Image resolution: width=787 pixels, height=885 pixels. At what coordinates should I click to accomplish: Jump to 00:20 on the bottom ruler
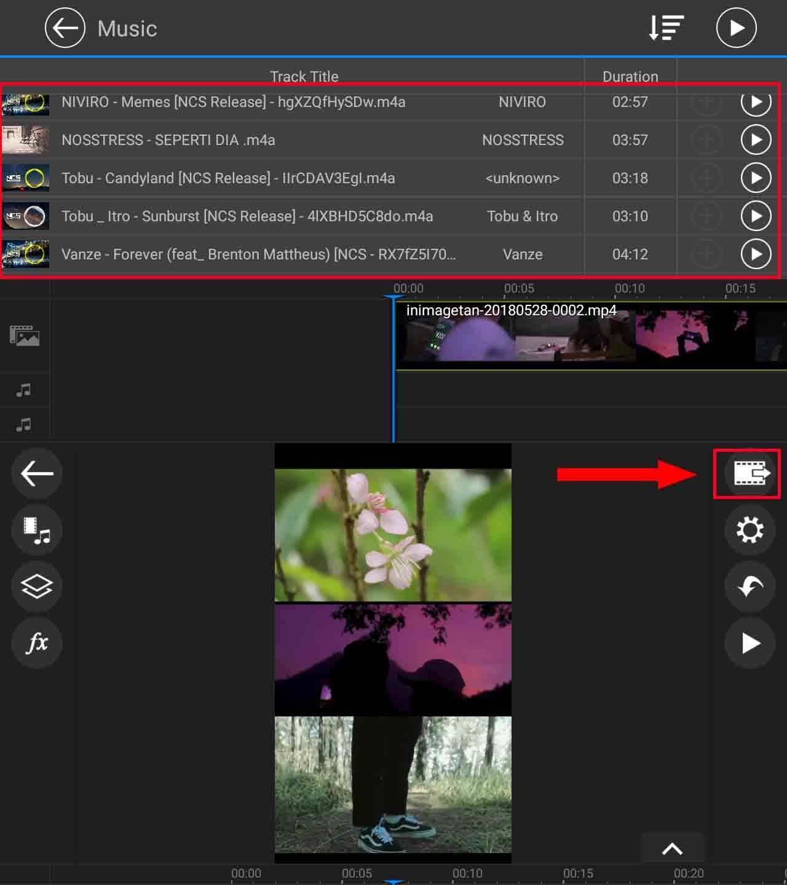pyautogui.click(x=689, y=873)
